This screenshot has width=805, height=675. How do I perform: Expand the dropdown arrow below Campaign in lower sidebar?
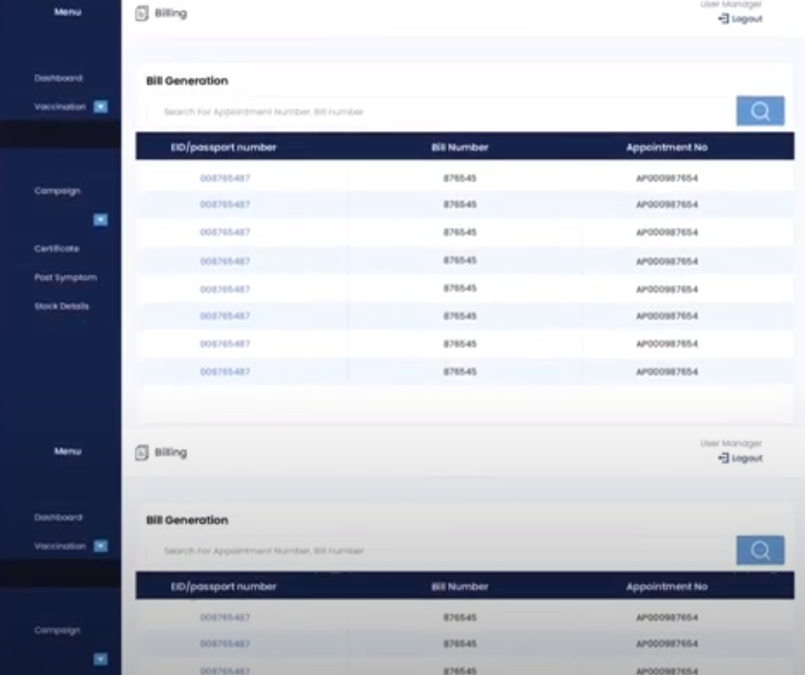coord(101,659)
